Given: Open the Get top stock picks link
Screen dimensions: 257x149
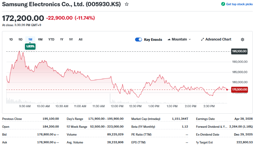Looking at the screenshot, I should (239, 4).
